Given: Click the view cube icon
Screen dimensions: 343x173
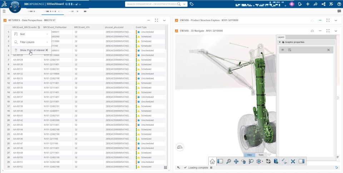Looking at the screenshot, I should pos(259,162).
